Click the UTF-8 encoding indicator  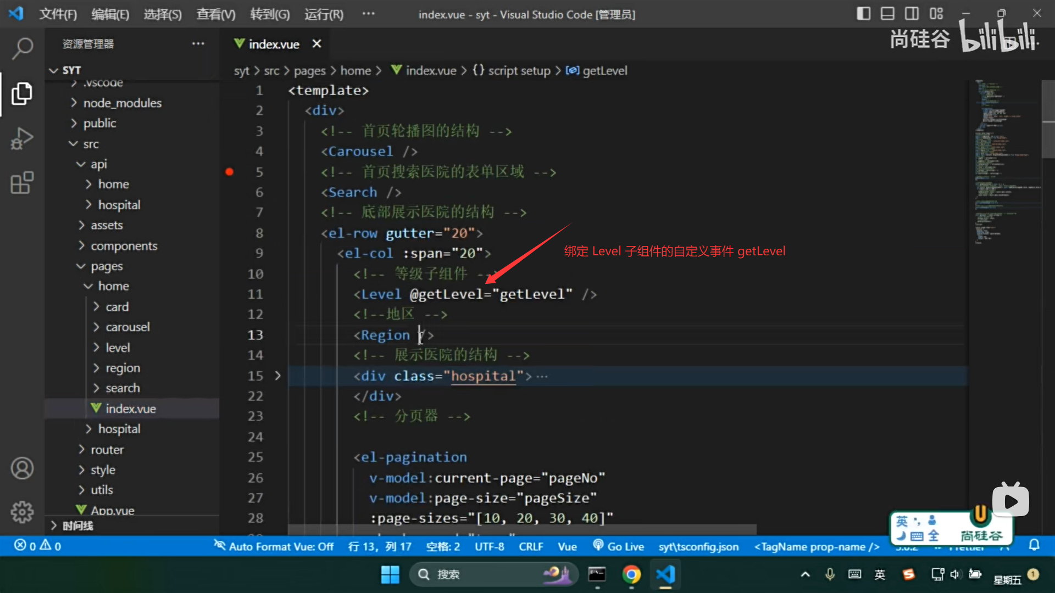point(489,546)
